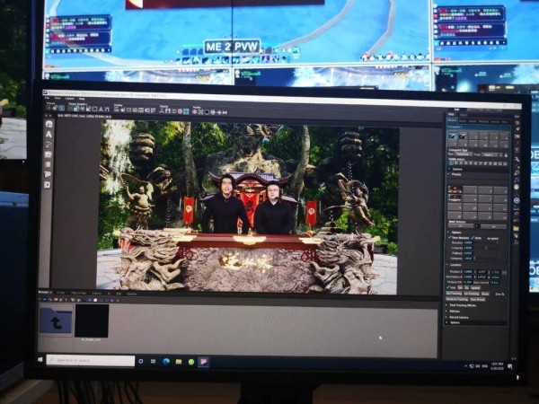Load the first preset thumbnail
The width and height of the screenshot is (539, 404).
455,189
